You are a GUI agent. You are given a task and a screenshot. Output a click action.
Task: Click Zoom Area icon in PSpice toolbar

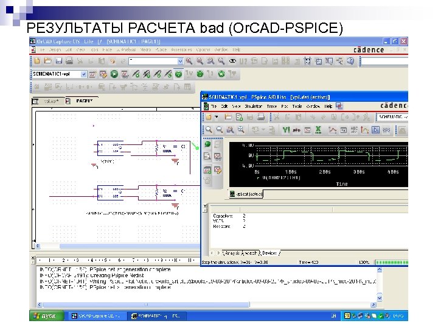click(x=230, y=130)
